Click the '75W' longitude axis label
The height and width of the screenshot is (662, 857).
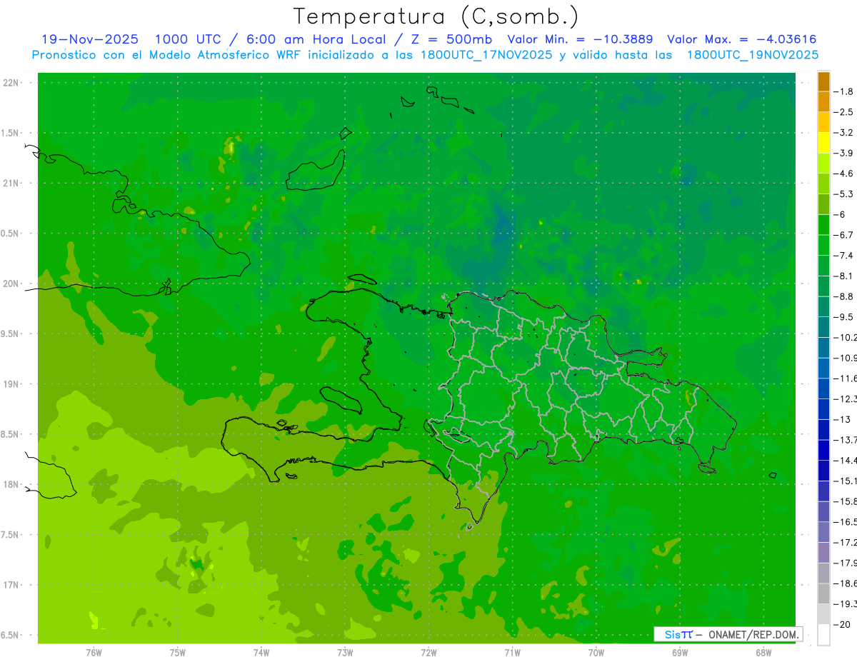click(178, 652)
